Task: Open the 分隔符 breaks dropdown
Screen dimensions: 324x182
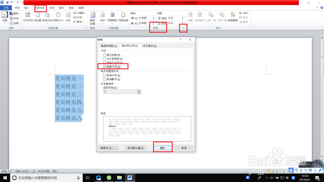Action: [x=80, y=13]
